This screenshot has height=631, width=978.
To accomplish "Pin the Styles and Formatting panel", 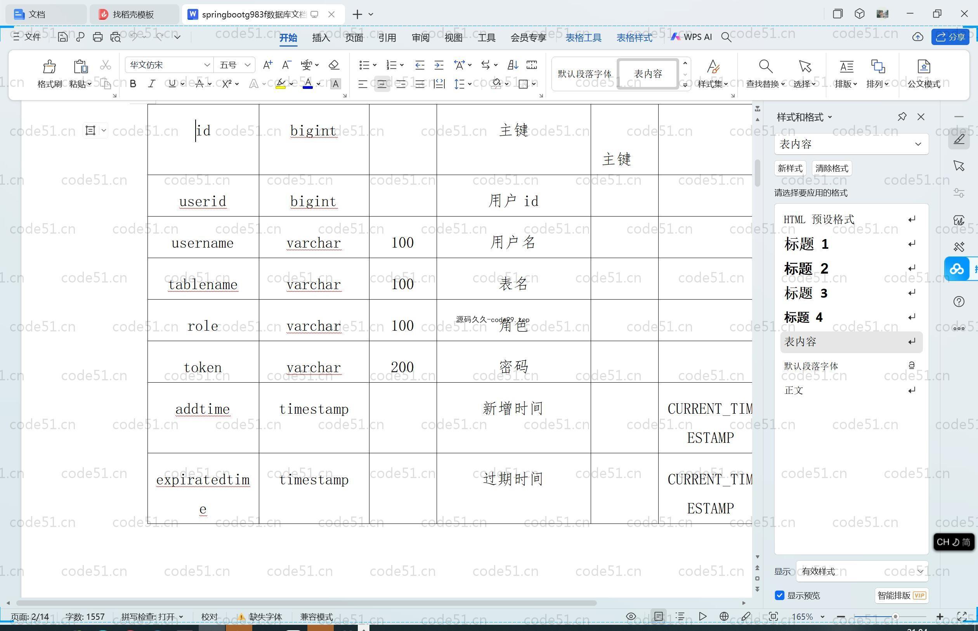I will (x=902, y=117).
